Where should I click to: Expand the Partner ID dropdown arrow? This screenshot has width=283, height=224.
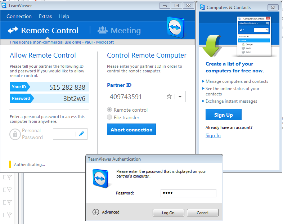pyautogui.click(x=180, y=97)
